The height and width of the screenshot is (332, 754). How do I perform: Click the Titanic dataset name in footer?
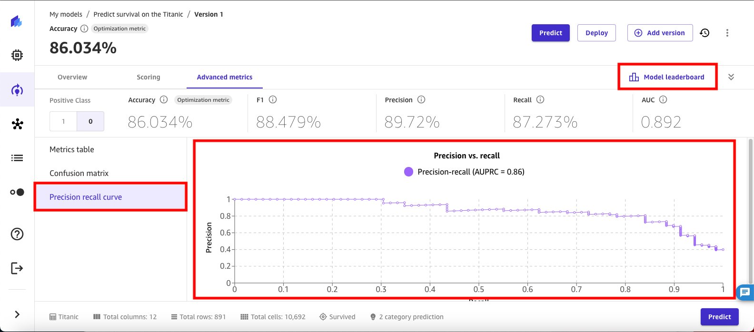pos(64,317)
